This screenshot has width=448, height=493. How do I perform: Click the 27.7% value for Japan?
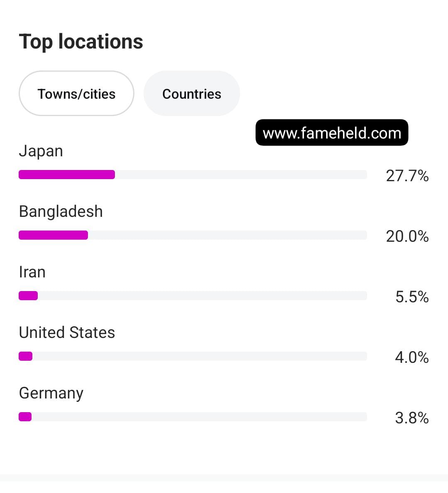click(407, 175)
